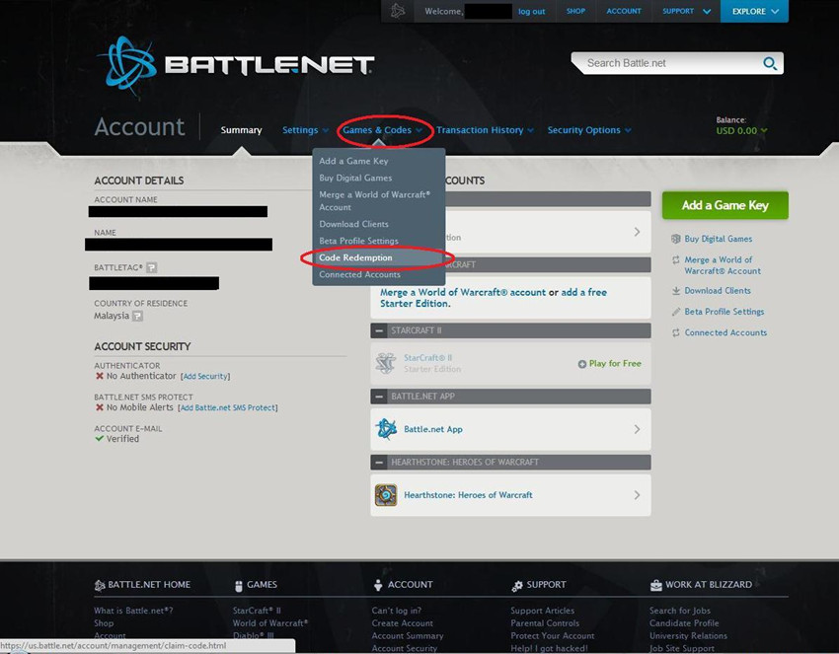
Task: Expand the Support dropdown in top bar
Action: 687,11
